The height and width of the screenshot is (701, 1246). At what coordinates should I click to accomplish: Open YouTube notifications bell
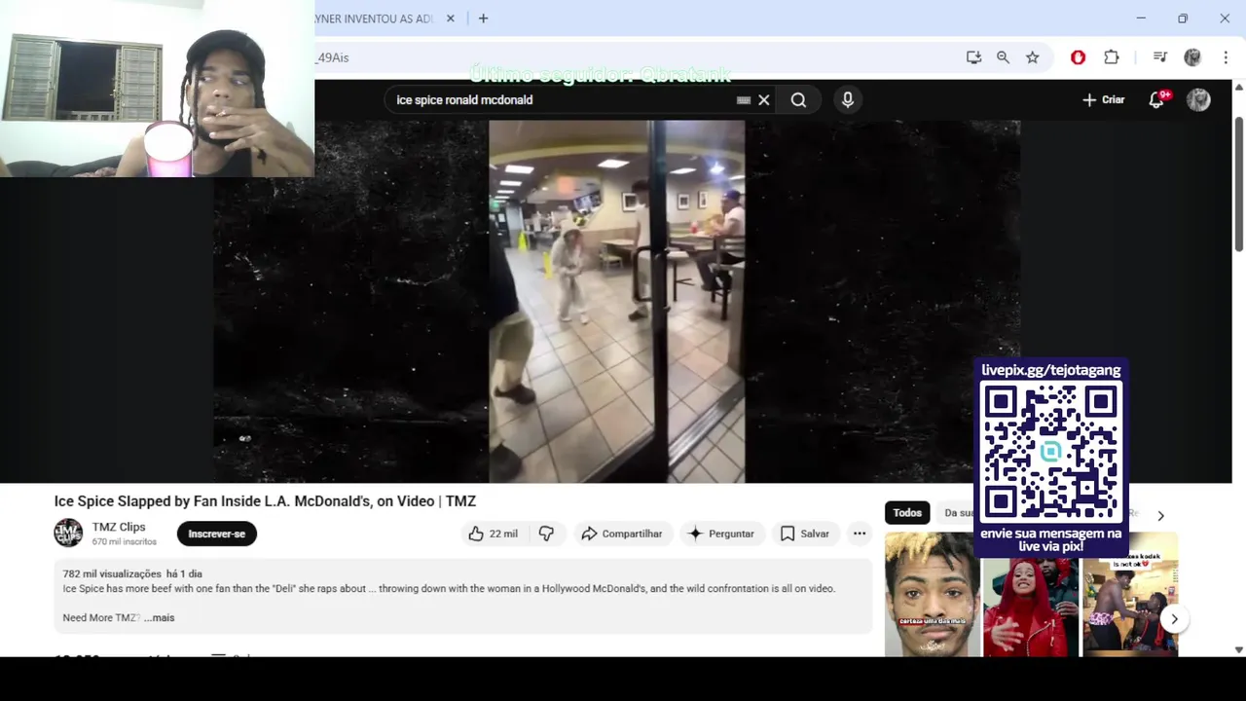tap(1156, 99)
